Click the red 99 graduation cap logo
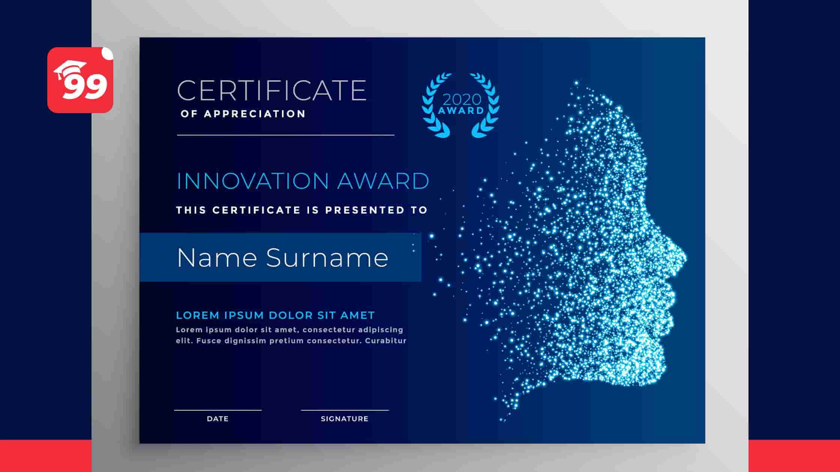Viewport: 840px width, 472px height. (80, 80)
